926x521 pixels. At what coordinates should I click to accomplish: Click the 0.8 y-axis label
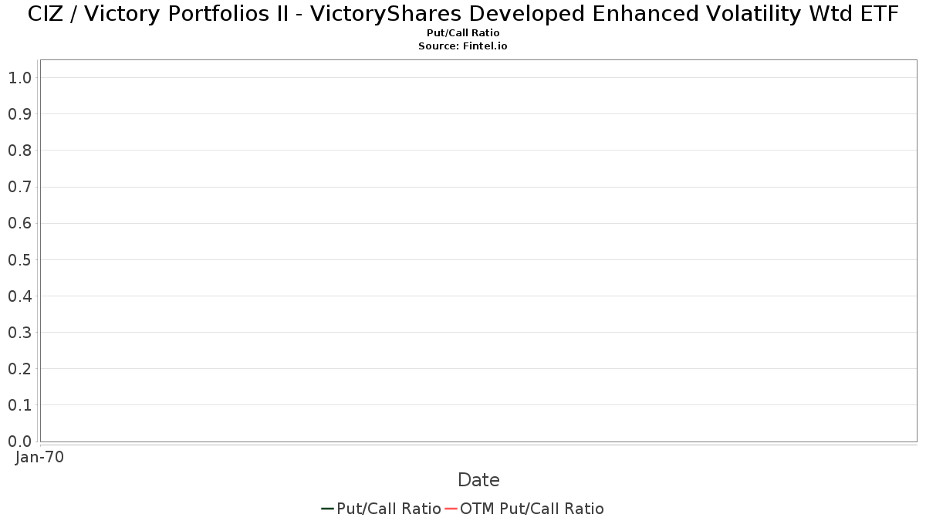[19, 151]
